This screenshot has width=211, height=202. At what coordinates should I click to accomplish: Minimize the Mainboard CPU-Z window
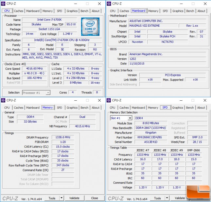181,4
